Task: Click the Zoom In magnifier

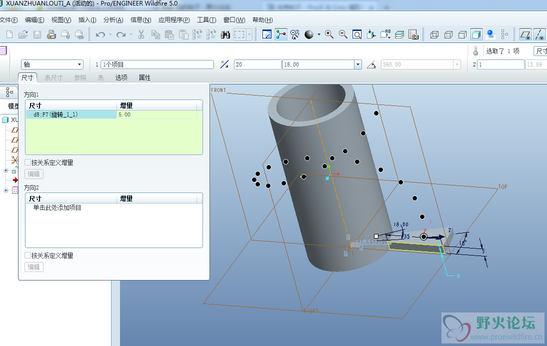Action: click(x=329, y=34)
